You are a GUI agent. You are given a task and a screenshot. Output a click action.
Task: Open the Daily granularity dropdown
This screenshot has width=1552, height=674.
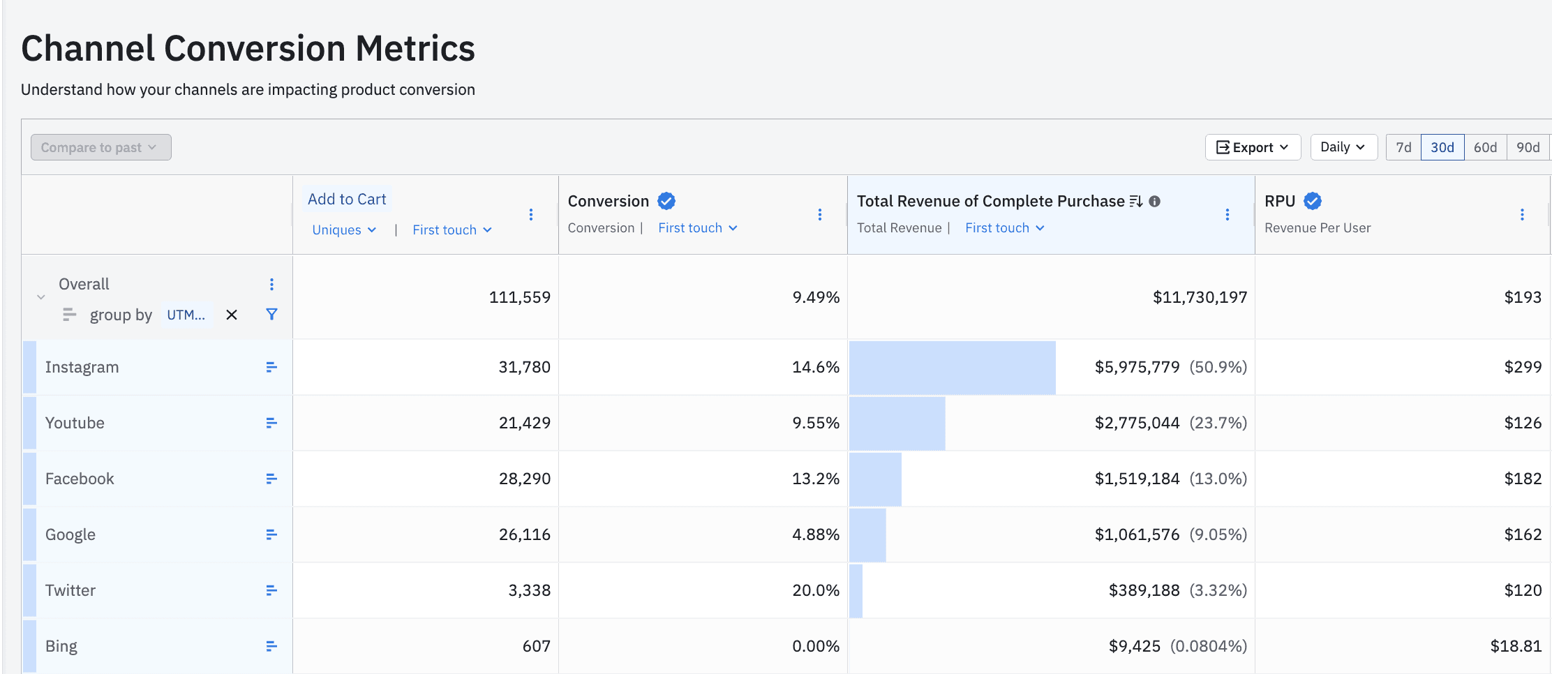click(1343, 147)
